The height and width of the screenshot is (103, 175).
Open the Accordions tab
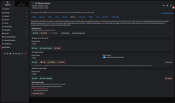coord(82,17)
